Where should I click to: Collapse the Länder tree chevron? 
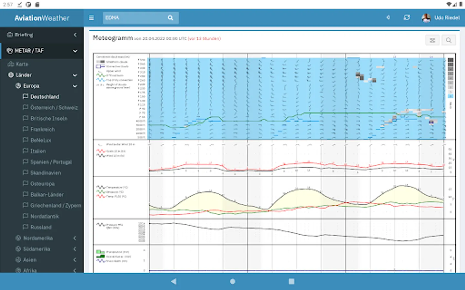(x=75, y=75)
